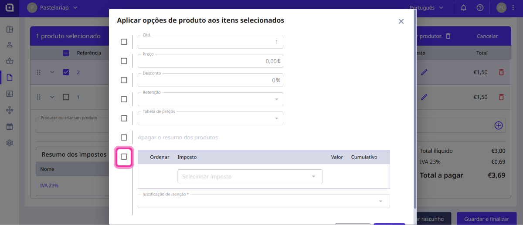Open the Tabela de preços dropdown
The height and width of the screenshot is (225, 523).
point(211,118)
